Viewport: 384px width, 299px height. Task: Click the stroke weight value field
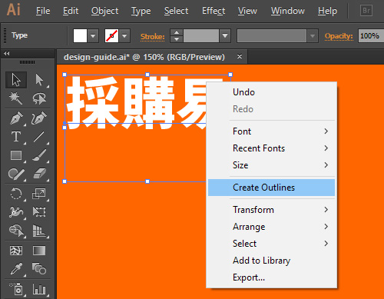tap(201, 36)
